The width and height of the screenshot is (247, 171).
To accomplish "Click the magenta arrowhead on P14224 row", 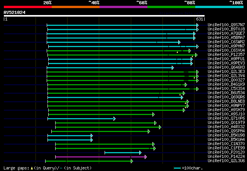I will coord(146,157).
